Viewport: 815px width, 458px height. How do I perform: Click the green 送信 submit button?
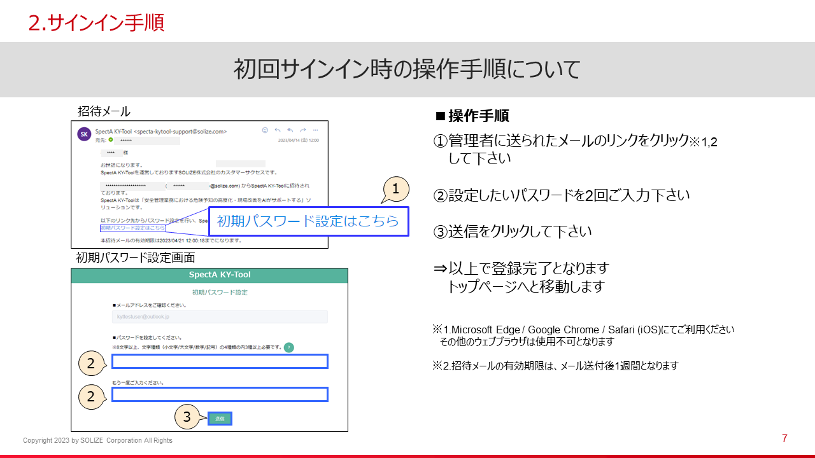[220, 419]
